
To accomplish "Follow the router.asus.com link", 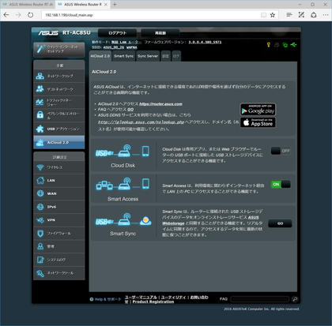I will click(x=160, y=104).
